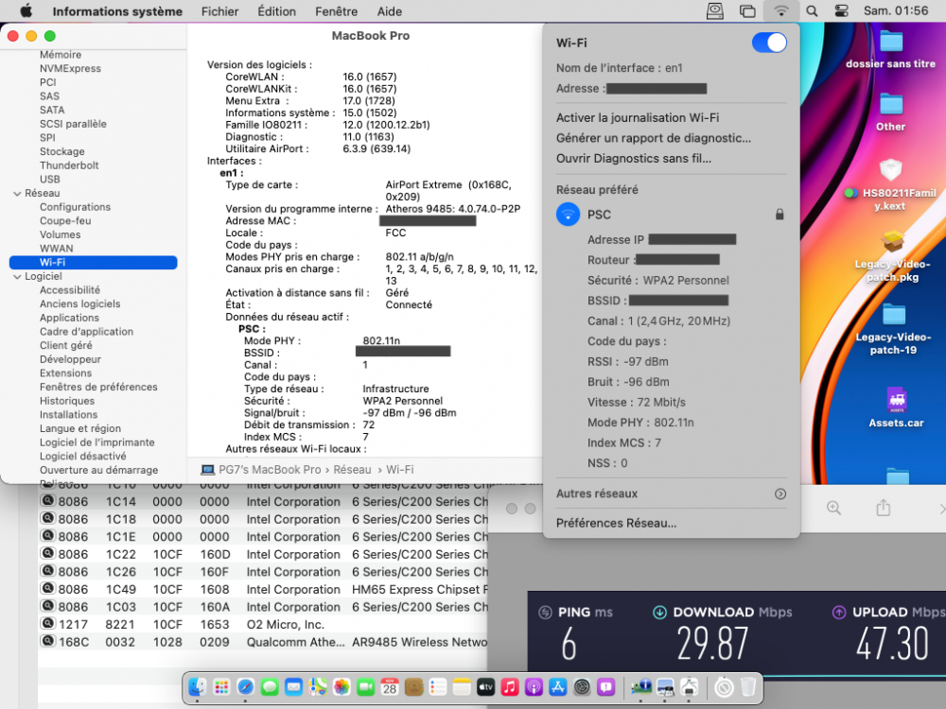Click Activer la journalisation Wi-Fi

click(x=637, y=117)
